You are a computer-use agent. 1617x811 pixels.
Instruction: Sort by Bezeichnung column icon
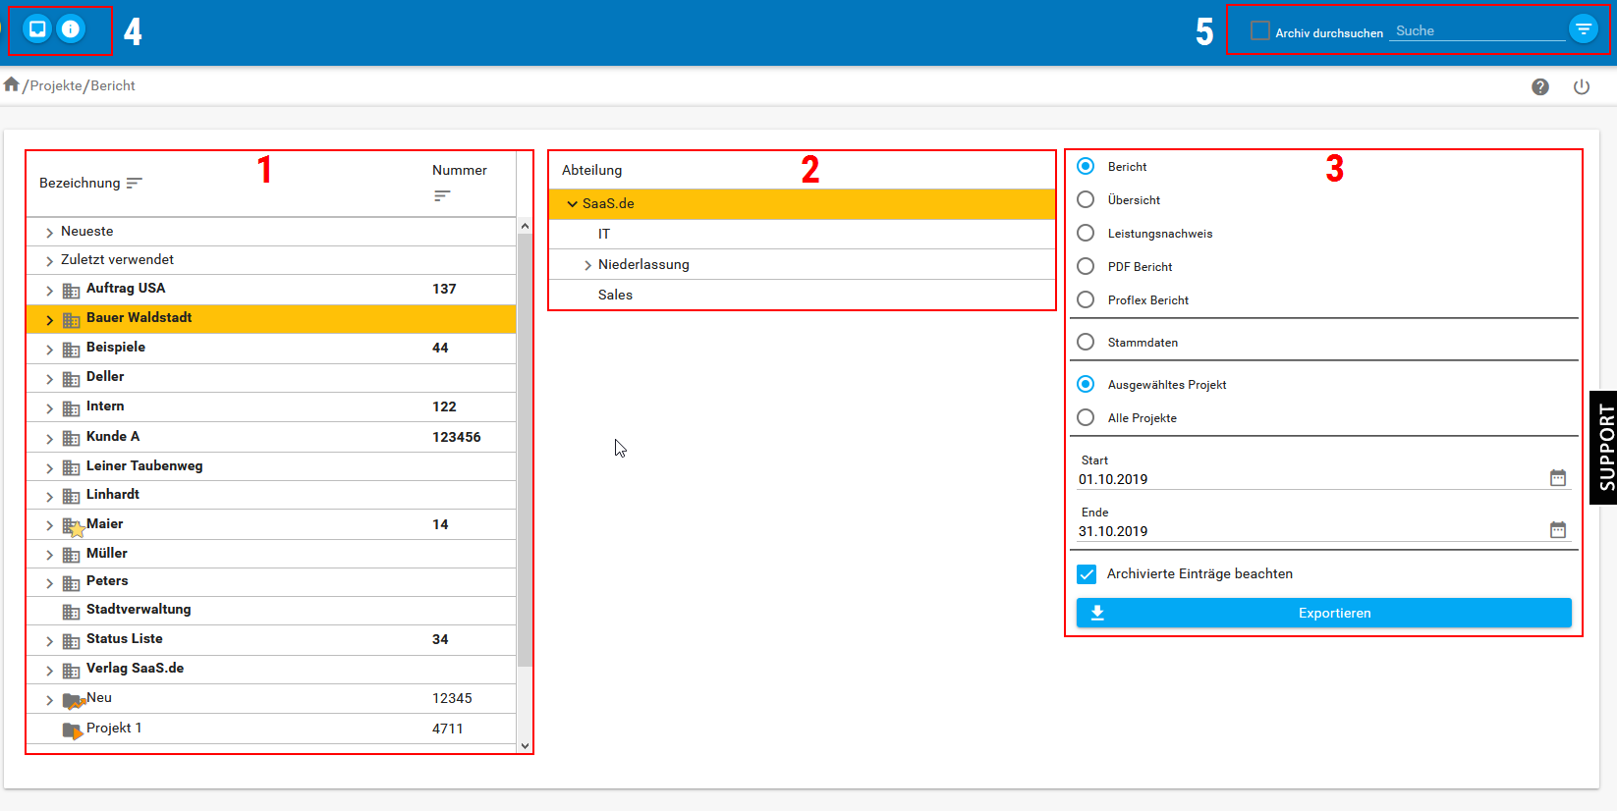coord(135,183)
